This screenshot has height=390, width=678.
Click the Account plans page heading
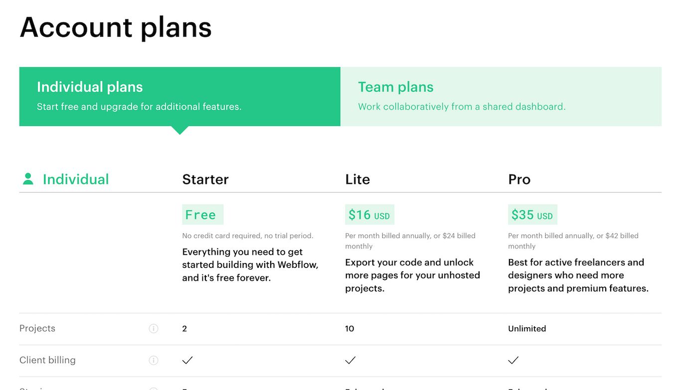tap(116, 27)
